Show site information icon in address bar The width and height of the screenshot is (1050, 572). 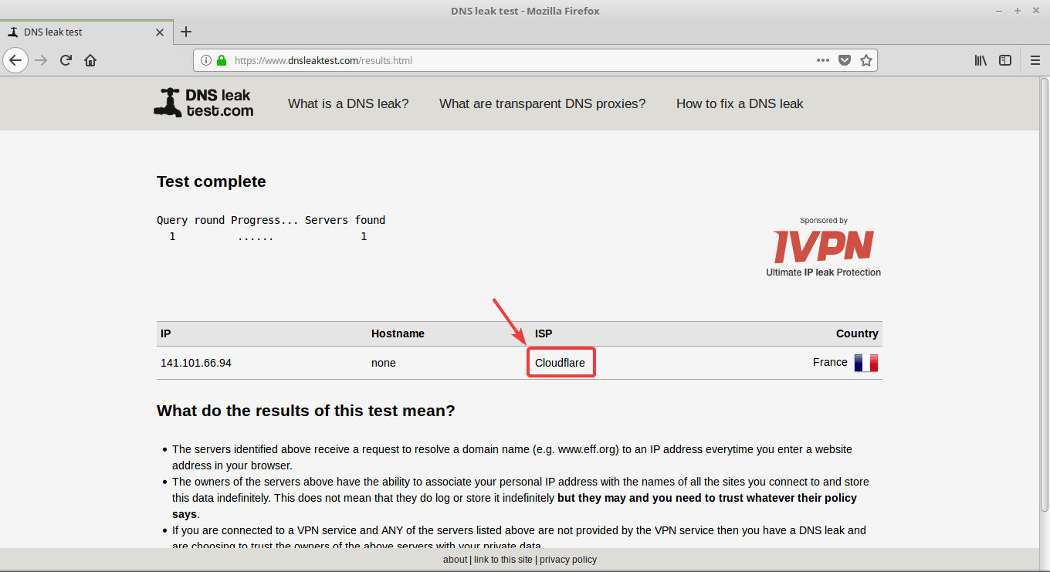[x=206, y=60]
